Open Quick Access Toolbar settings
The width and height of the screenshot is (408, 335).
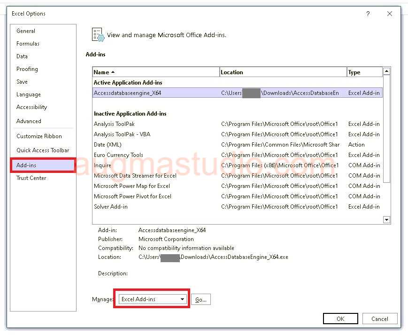tap(43, 150)
